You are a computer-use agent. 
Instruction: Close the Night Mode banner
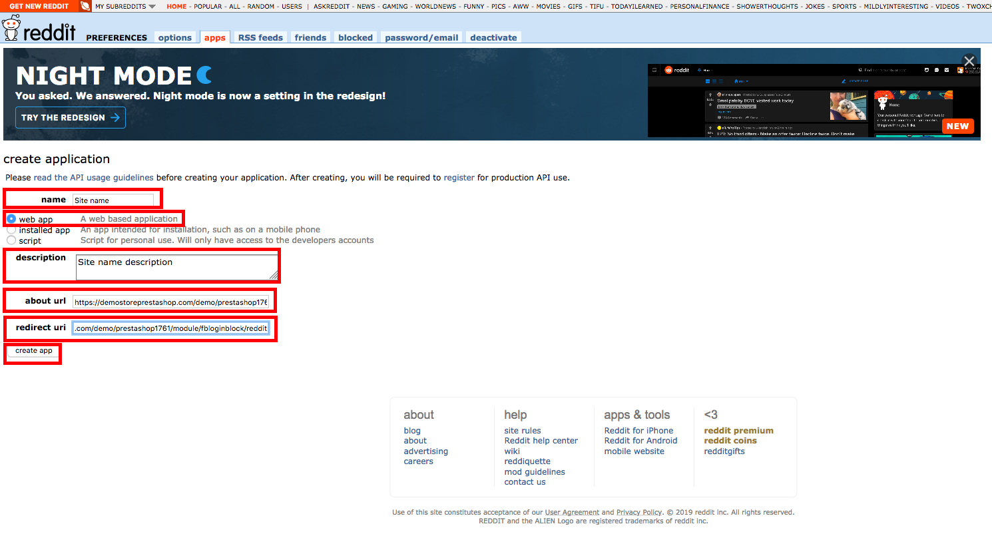tap(969, 61)
